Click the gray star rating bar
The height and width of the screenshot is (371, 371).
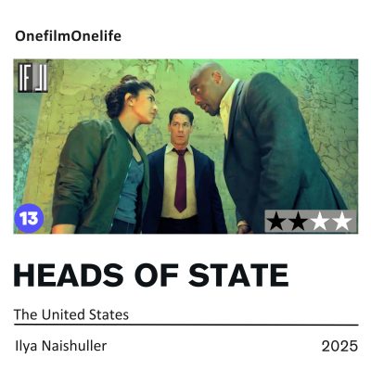click(x=311, y=222)
